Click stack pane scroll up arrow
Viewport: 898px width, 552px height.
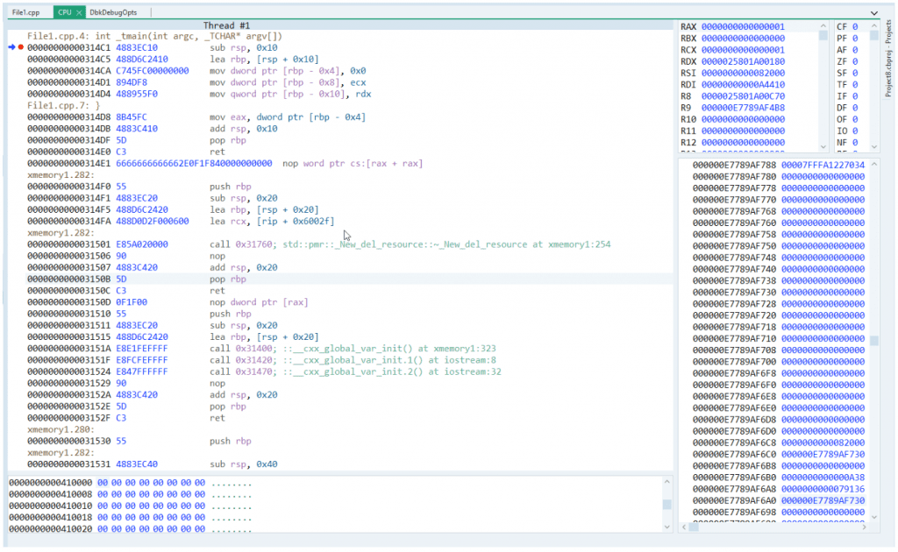[874, 164]
